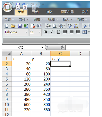Switch to the 页面布局 ribbon tab
Screen dimensions: 102x117
click(67, 12)
